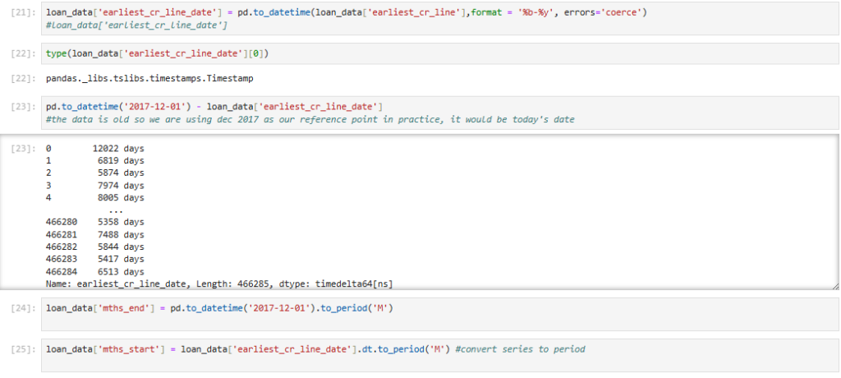Image resolution: width=841 pixels, height=378 pixels.
Task: Click the [21] input prompt label
Action: (22, 14)
